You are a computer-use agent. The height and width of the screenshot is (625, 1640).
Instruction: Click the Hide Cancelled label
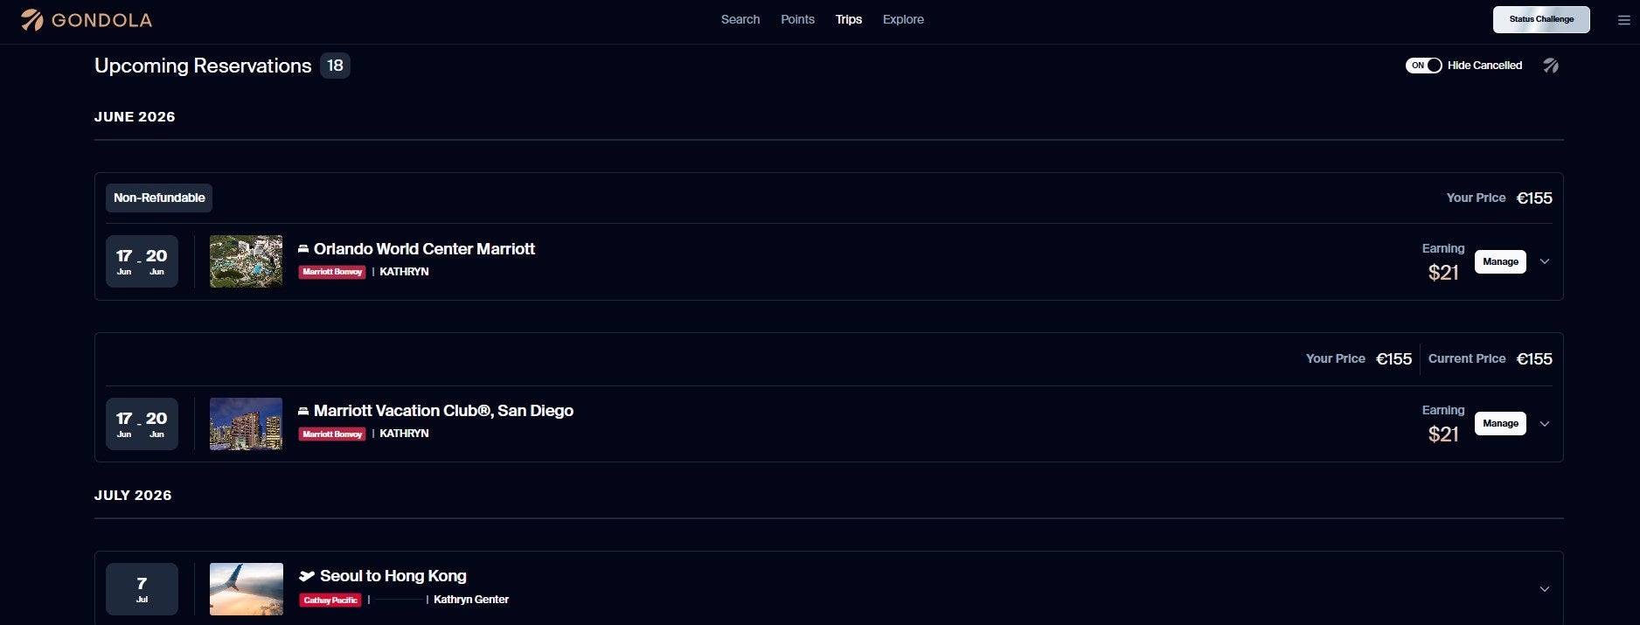point(1484,66)
